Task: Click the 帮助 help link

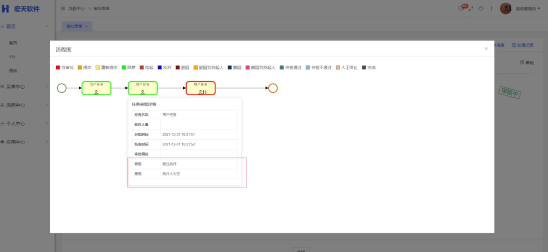Action: [x=527, y=63]
